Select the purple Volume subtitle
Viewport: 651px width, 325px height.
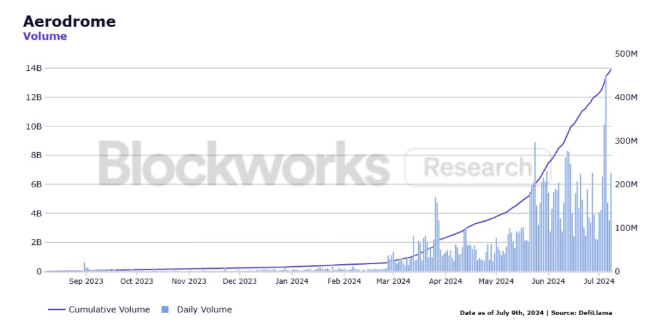45,36
